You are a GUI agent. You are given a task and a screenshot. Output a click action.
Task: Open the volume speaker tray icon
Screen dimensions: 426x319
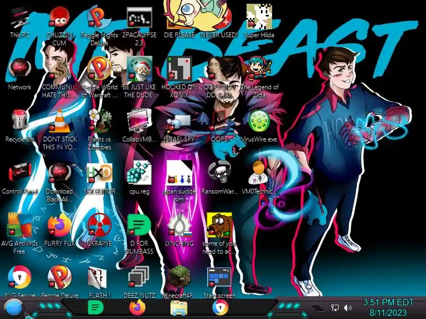coord(348,308)
